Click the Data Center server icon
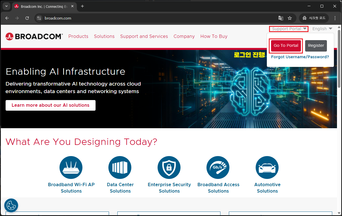 (x=120, y=168)
